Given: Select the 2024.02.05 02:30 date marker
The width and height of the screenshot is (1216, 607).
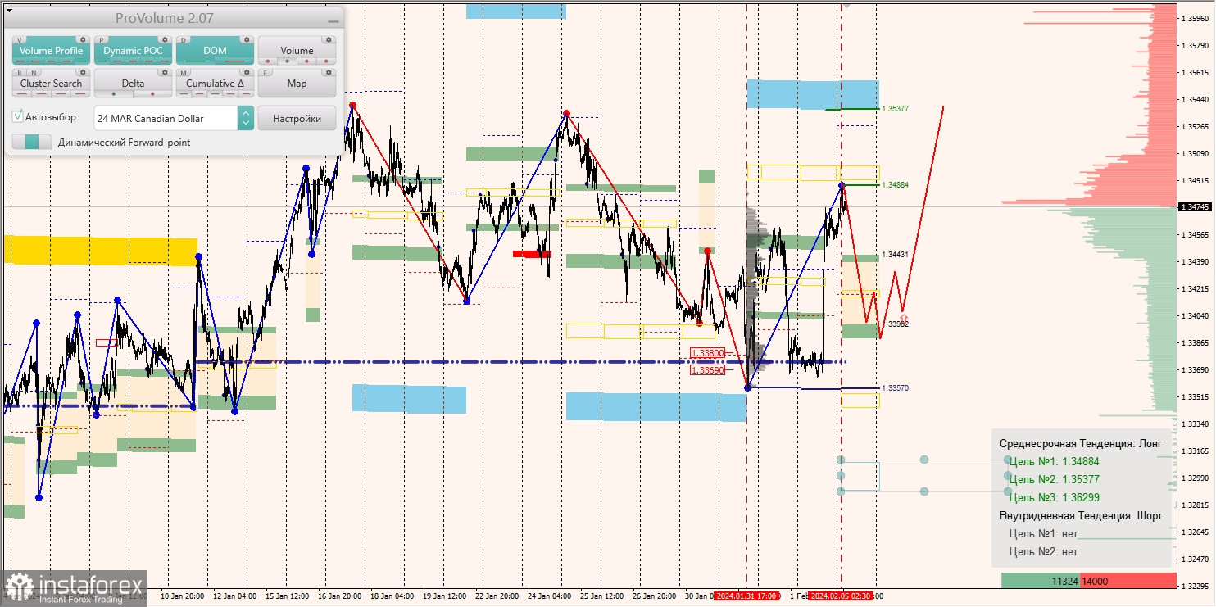Looking at the screenshot, I should (x=841, y=596).
